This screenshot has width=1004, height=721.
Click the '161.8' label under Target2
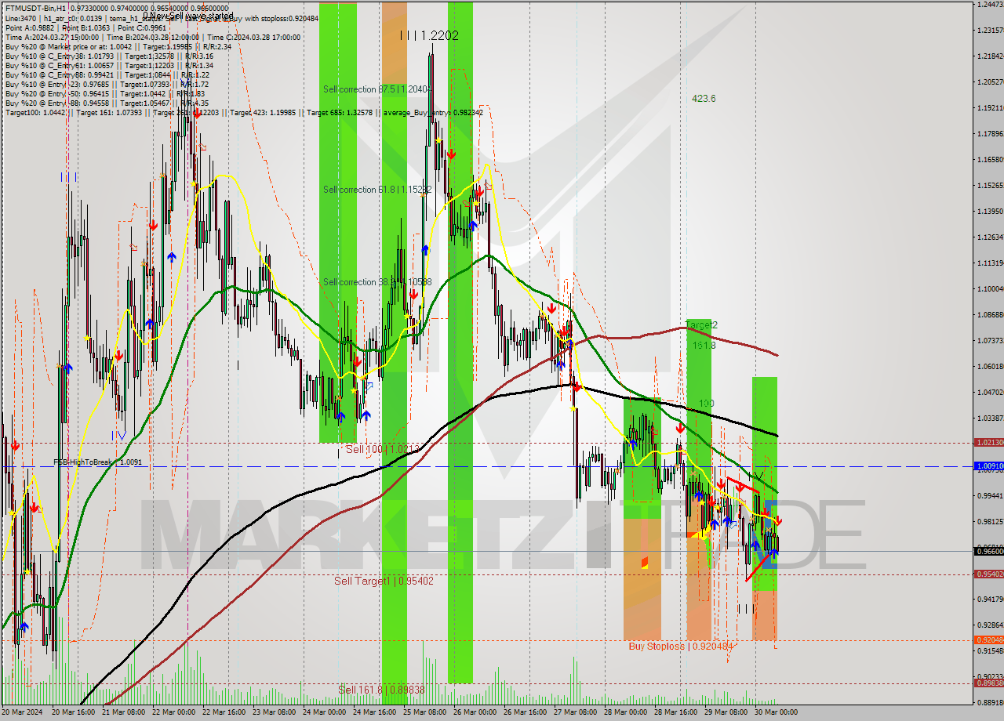704,345
